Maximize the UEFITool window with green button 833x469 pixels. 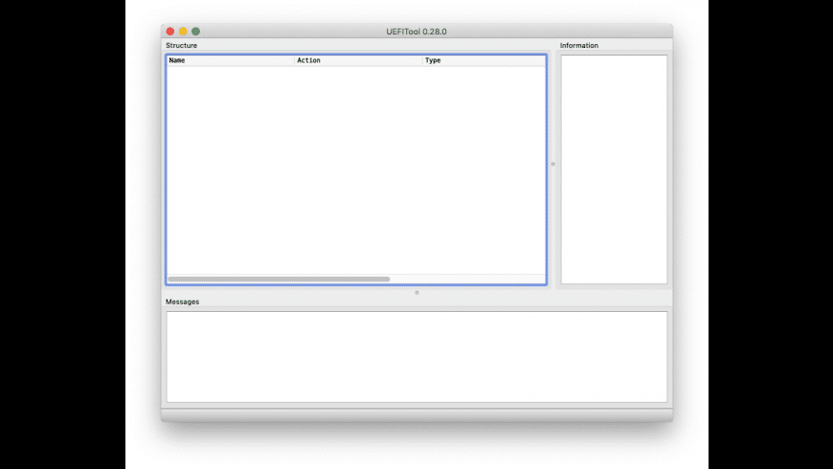(195, 32)
